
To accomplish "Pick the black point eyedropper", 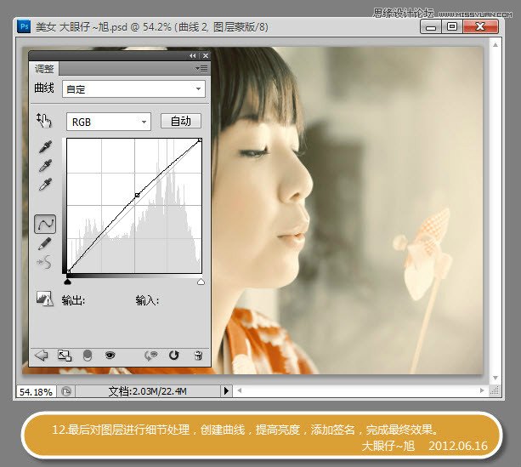I will [45, 146].
